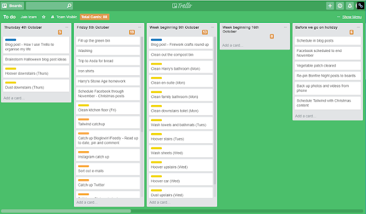Open Catch up Bloglovin/Feedly card
Screen dimensions: 366x214
(x=108, y=139)
